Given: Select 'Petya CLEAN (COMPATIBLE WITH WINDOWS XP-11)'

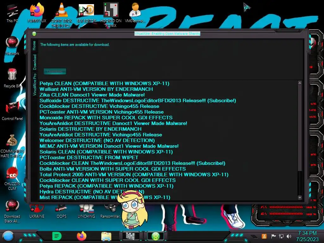Looking at the screenshot, I should (x=104, y=84).
